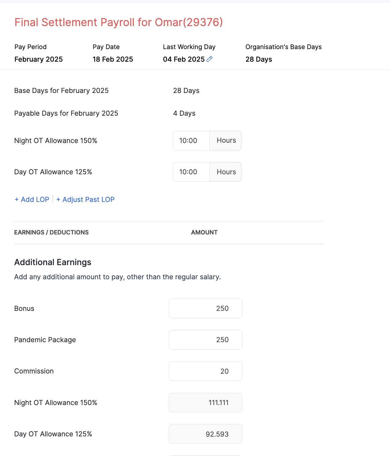Click the Add LOP link

[x=32, y=199]
